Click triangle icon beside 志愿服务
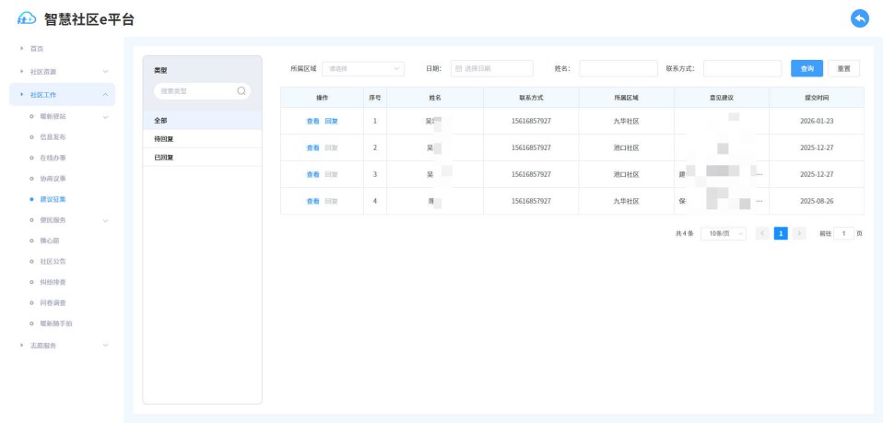883x423 pixels. [x=22, y=346]
